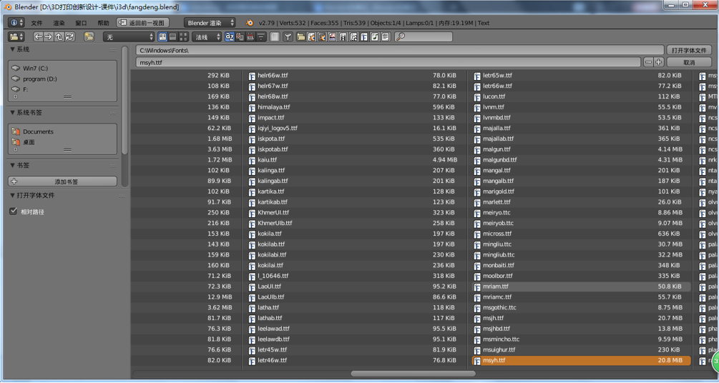The height and width of the screenshot is (383, 719).
Task: Click the font file icon beside impact.ttf
Action: pos(252,118)
